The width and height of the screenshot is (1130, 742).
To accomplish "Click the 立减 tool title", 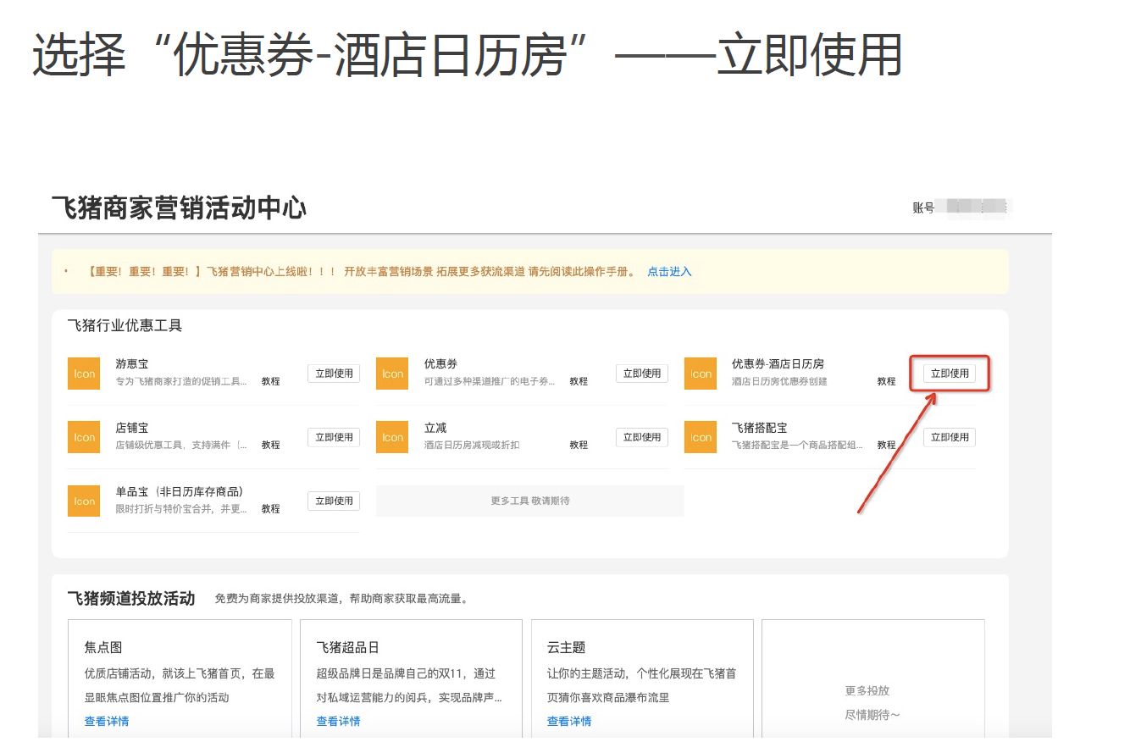I will pos(435,428).
